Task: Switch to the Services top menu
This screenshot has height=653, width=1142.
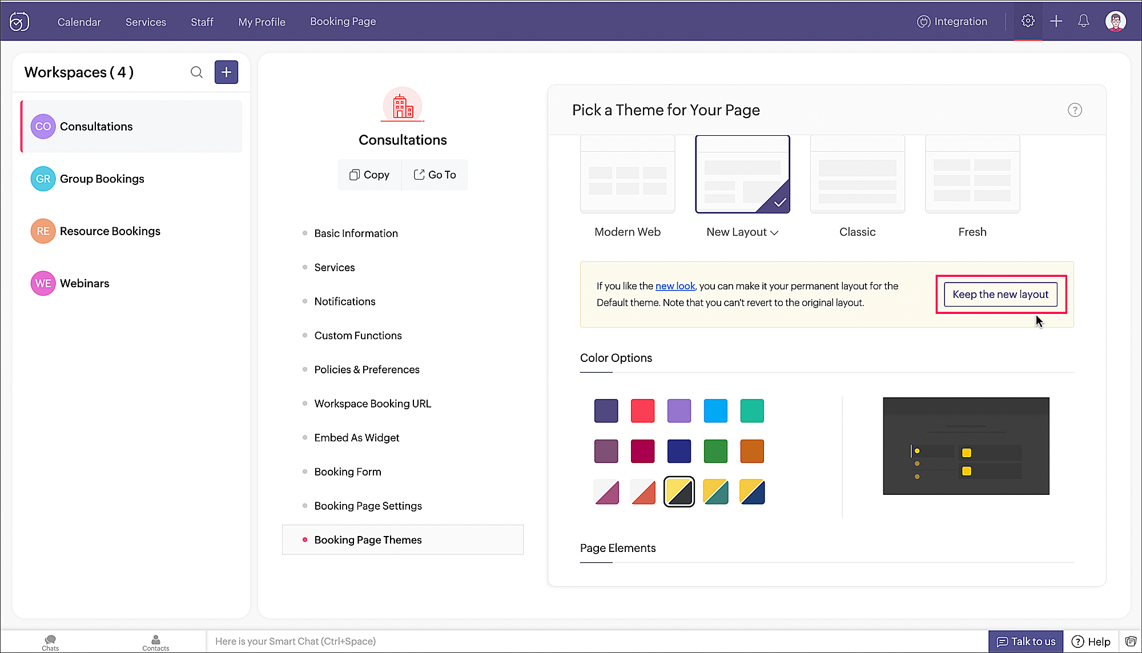Action: click(x=146, y=22)
